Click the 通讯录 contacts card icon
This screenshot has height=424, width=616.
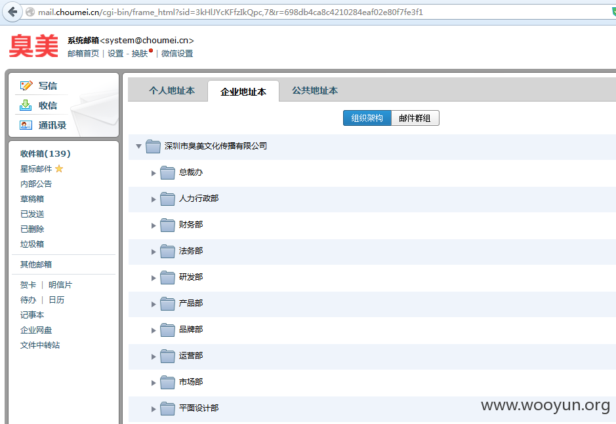[26, 125]
